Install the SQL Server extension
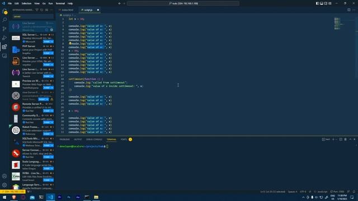The width and height of the screenshot is (358, 201). coord(47,41)
